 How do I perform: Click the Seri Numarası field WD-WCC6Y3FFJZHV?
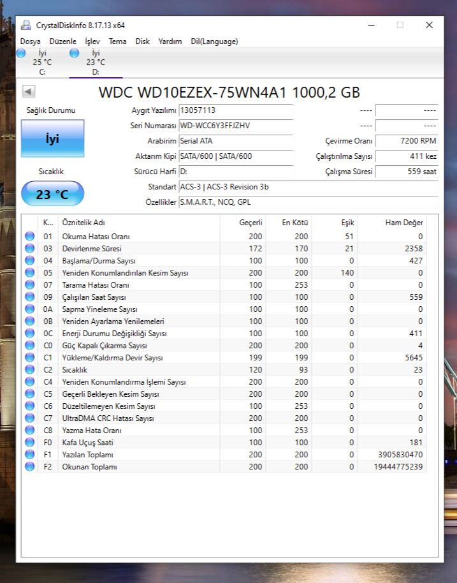[x=236, y=126]
